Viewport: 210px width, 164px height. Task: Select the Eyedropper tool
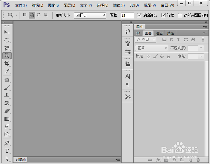tap(7, 71)
